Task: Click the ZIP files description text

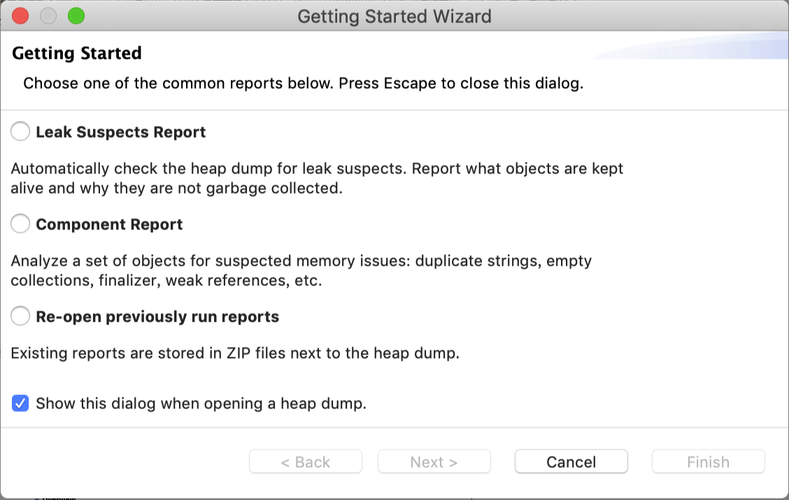Action: point(234,353)
